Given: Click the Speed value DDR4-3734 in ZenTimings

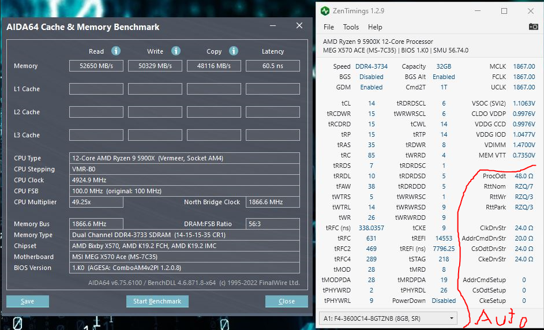Looking at the screenshot, I should (372, 66).
